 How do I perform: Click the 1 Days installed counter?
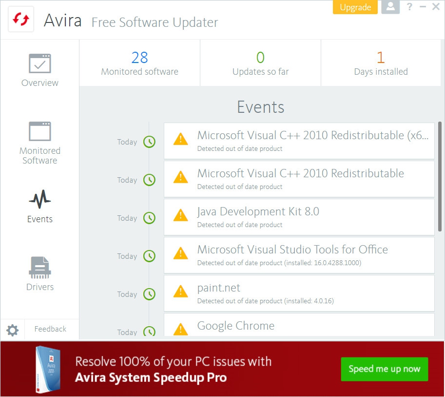[381, 63]
